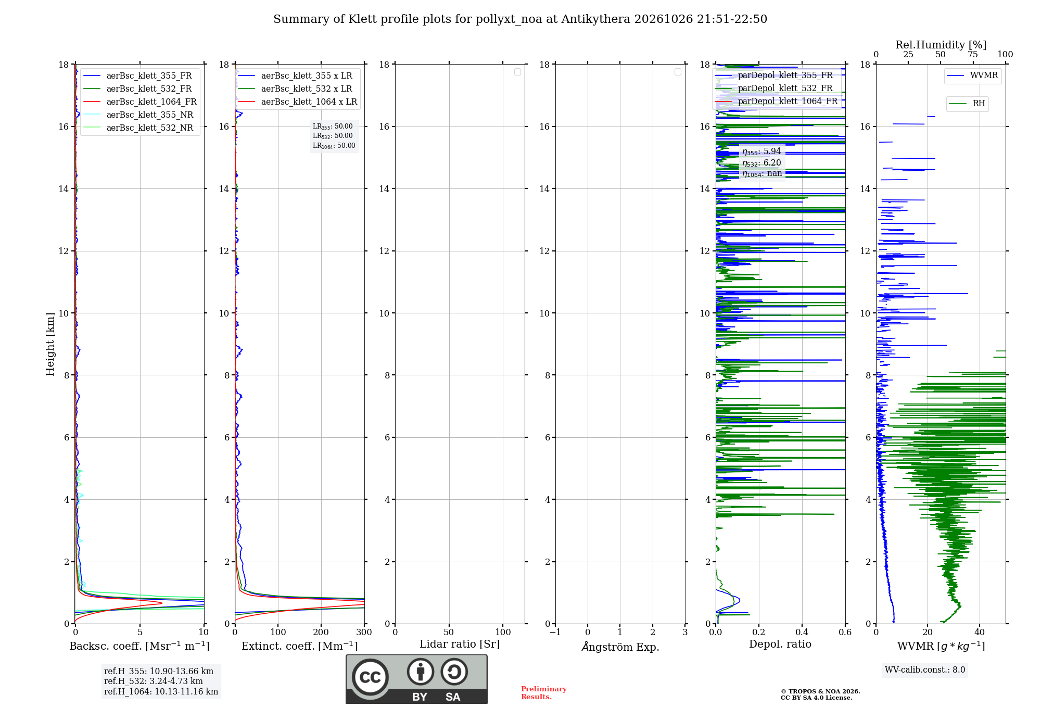This screenshot has height=708, width=1041.
Task: Click the BY attribution person icon
Action: click(421, 672)
